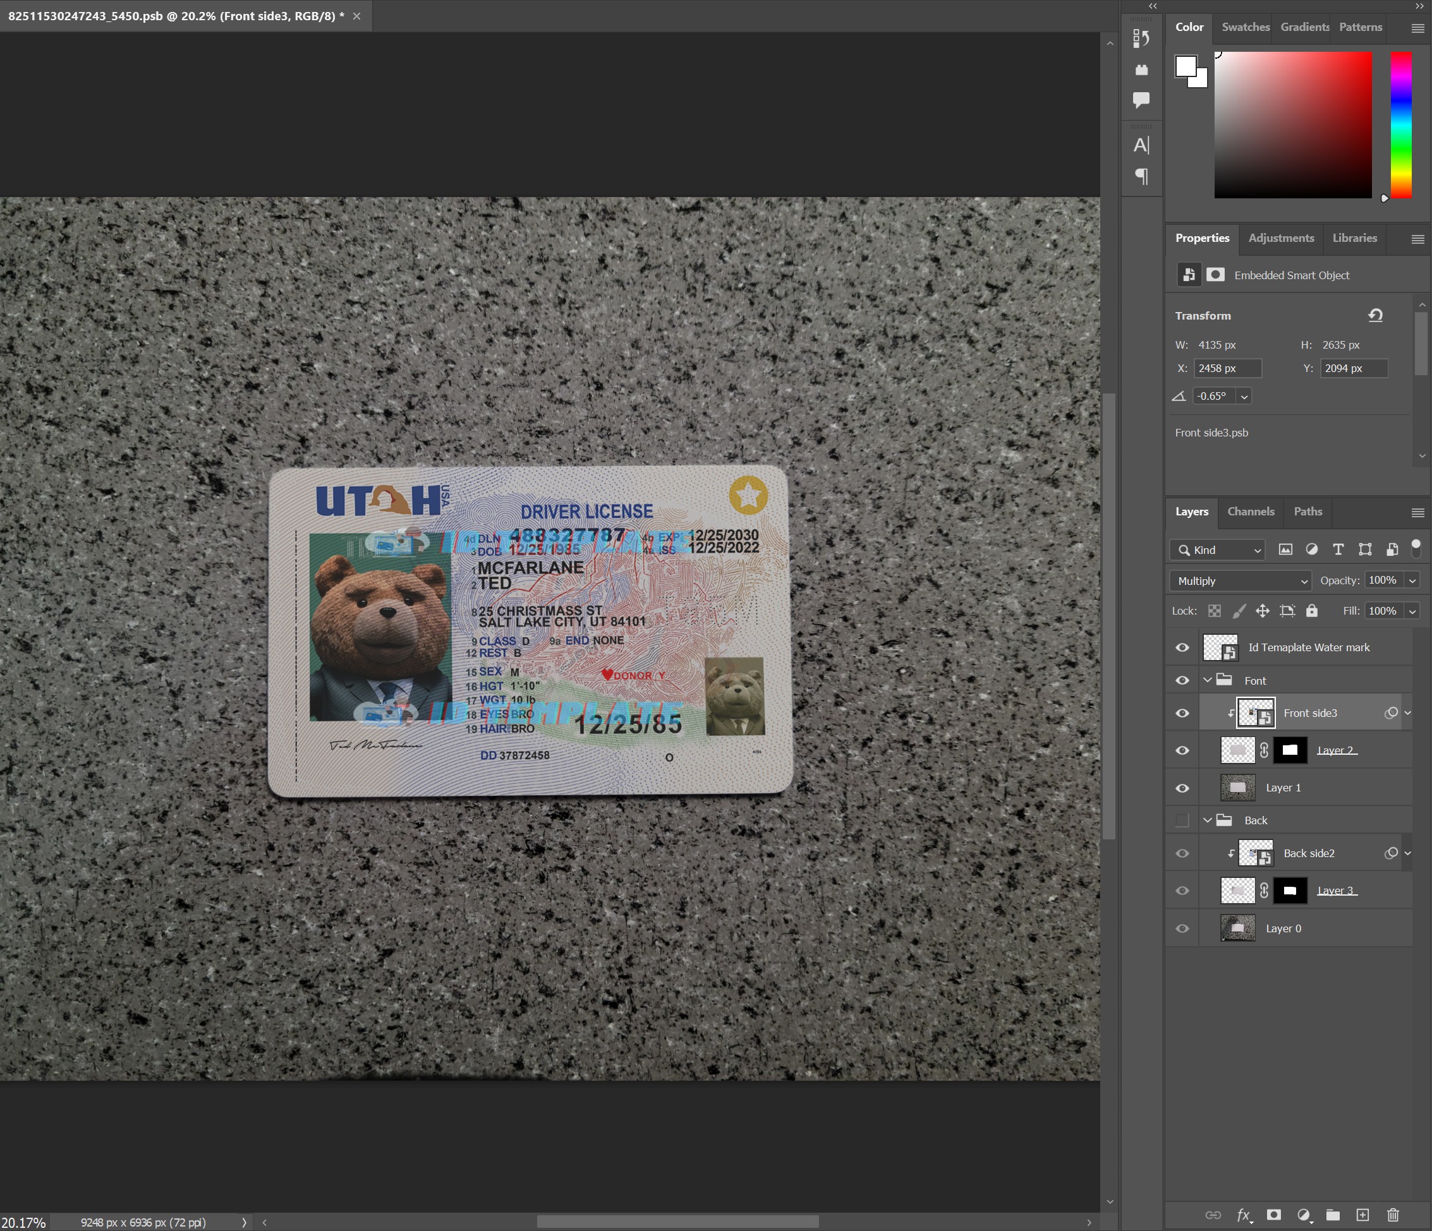The width and height of the screenshot is (1432, 1231).
Task: Toggle Layer 0 visibility eye
Action: tap(1182, 929)
